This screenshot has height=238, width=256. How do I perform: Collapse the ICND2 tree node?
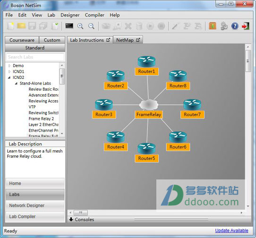tap(9, 77)
